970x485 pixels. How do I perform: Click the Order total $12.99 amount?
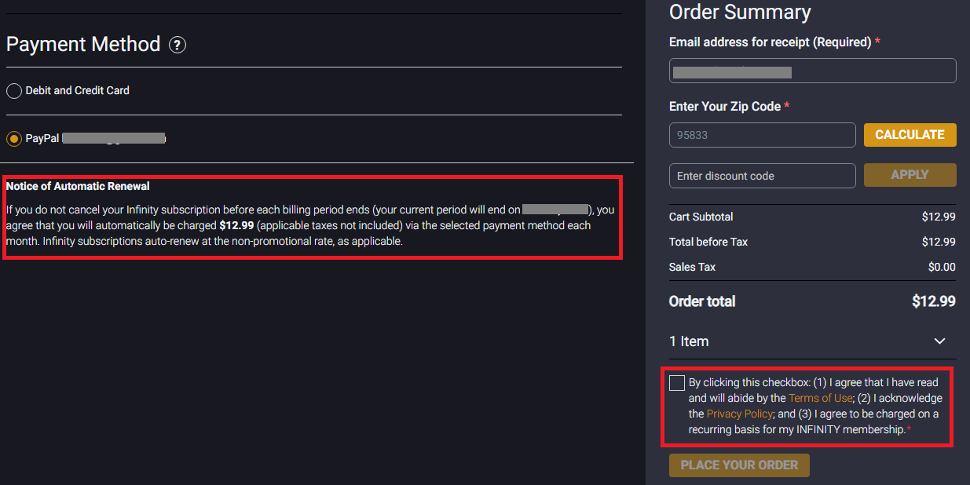(934, 301)
